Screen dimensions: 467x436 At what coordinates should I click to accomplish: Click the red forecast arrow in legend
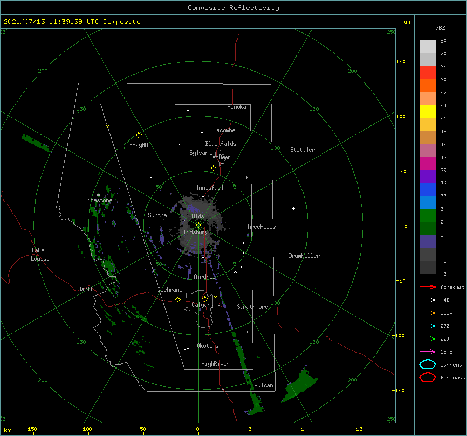click(x=428, y=287)
